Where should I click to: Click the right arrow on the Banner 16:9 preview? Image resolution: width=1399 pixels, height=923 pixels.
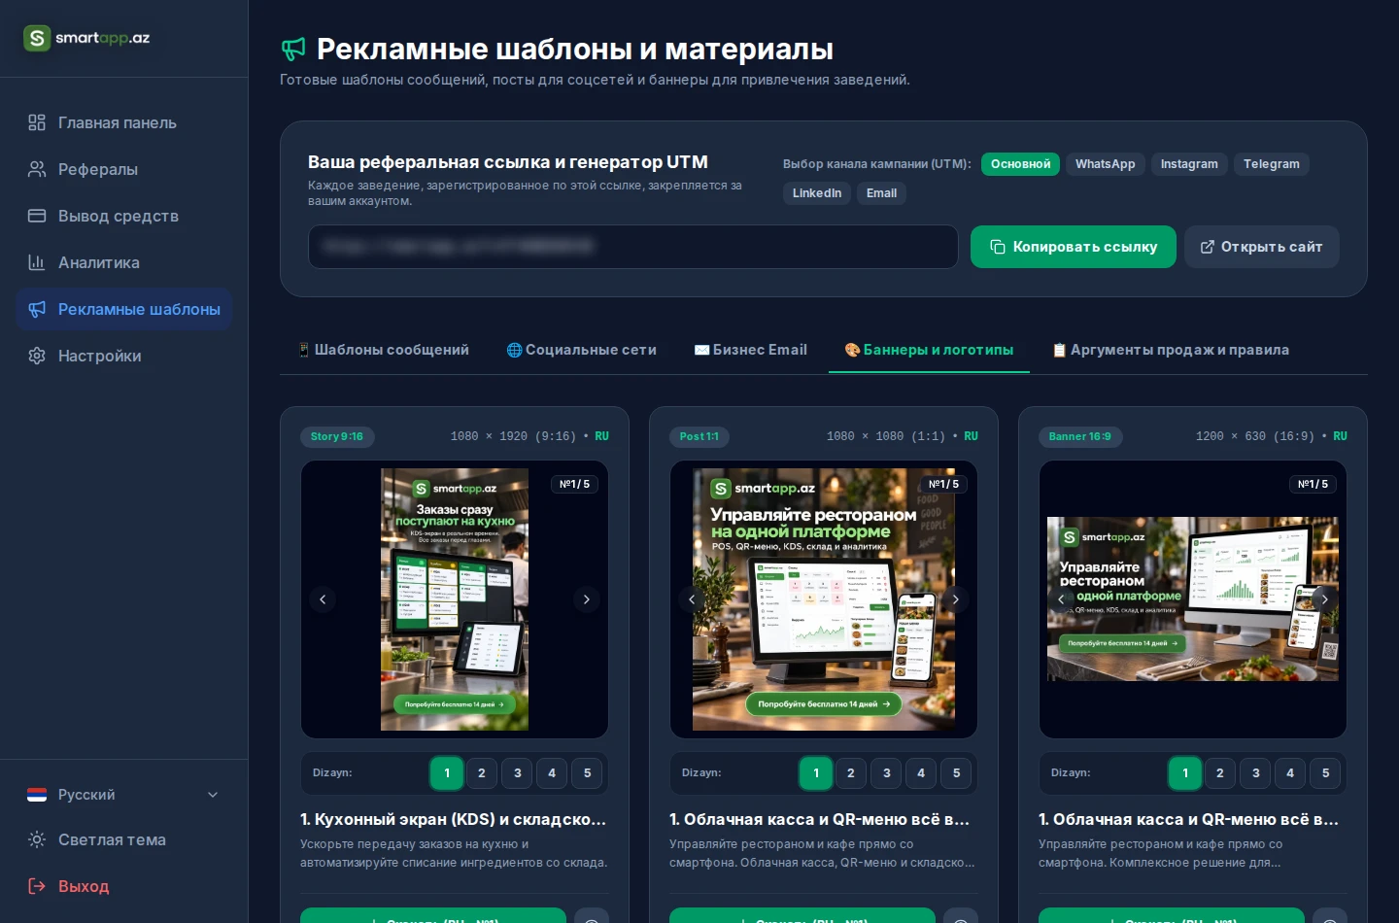tap(1324, 599)
